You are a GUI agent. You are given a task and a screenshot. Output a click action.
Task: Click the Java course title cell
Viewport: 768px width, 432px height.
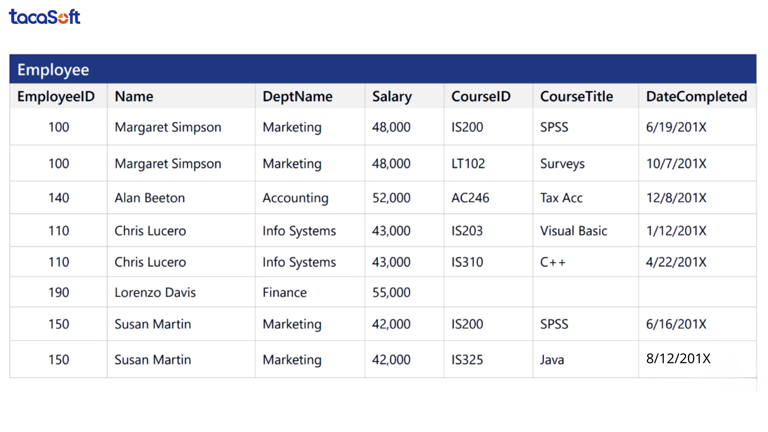pyautogui.click(x=552, y=360)
